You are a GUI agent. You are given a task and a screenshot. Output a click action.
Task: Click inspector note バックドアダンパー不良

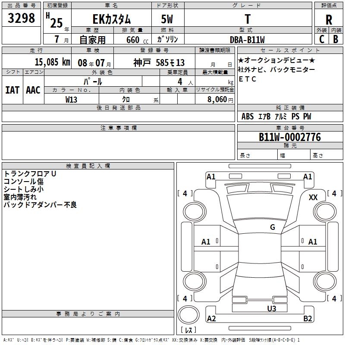coord(40,204)
